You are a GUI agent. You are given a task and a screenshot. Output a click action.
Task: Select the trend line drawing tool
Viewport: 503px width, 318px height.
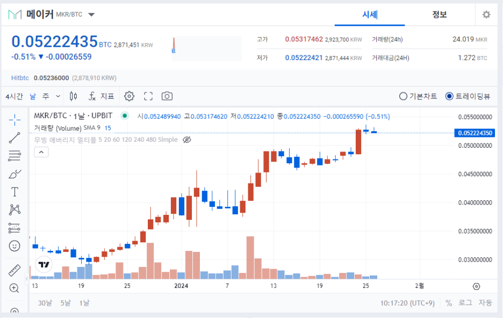tap(15, 138)
